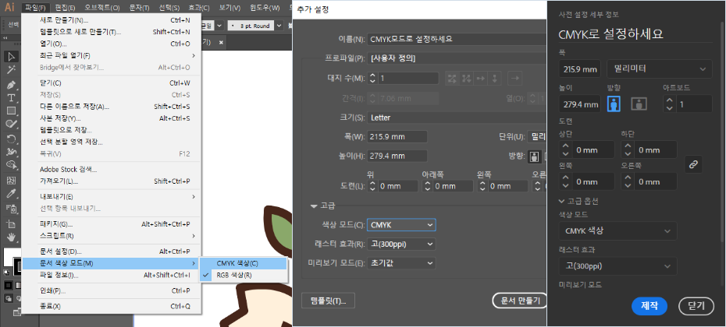Select the Hand tool
726x327 pixels.
(x=12, y=237)
